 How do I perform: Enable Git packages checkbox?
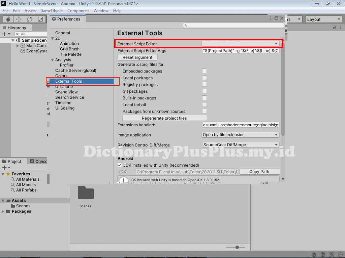(205, 91)
